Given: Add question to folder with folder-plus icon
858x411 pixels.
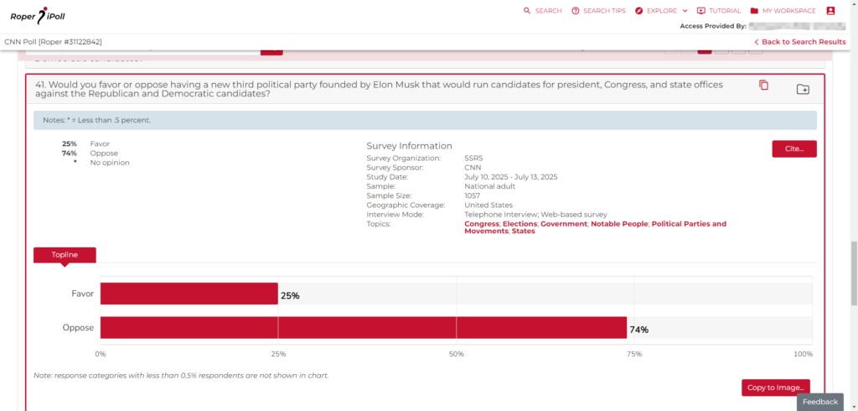Looking at the screenshot, I should [x=803, y=89].
